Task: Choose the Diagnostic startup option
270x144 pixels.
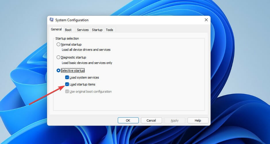Action: pyautogui.click(x=59, y=57)
